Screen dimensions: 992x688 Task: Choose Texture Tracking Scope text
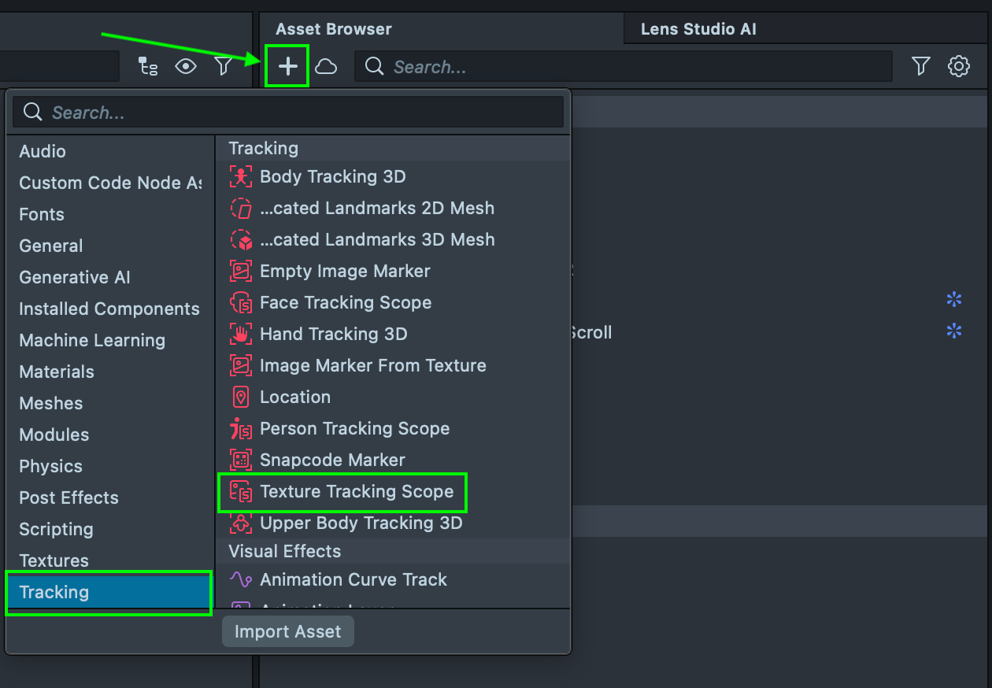click(x=357, y=491)
